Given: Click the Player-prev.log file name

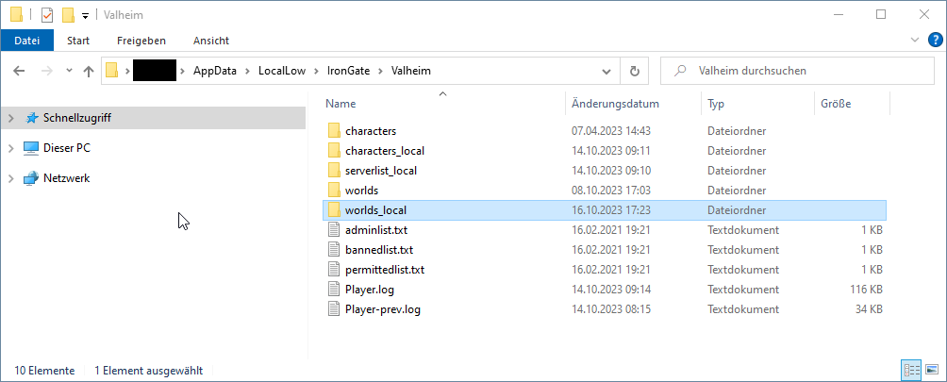Looking at the screenshot, I should point(383,309).
